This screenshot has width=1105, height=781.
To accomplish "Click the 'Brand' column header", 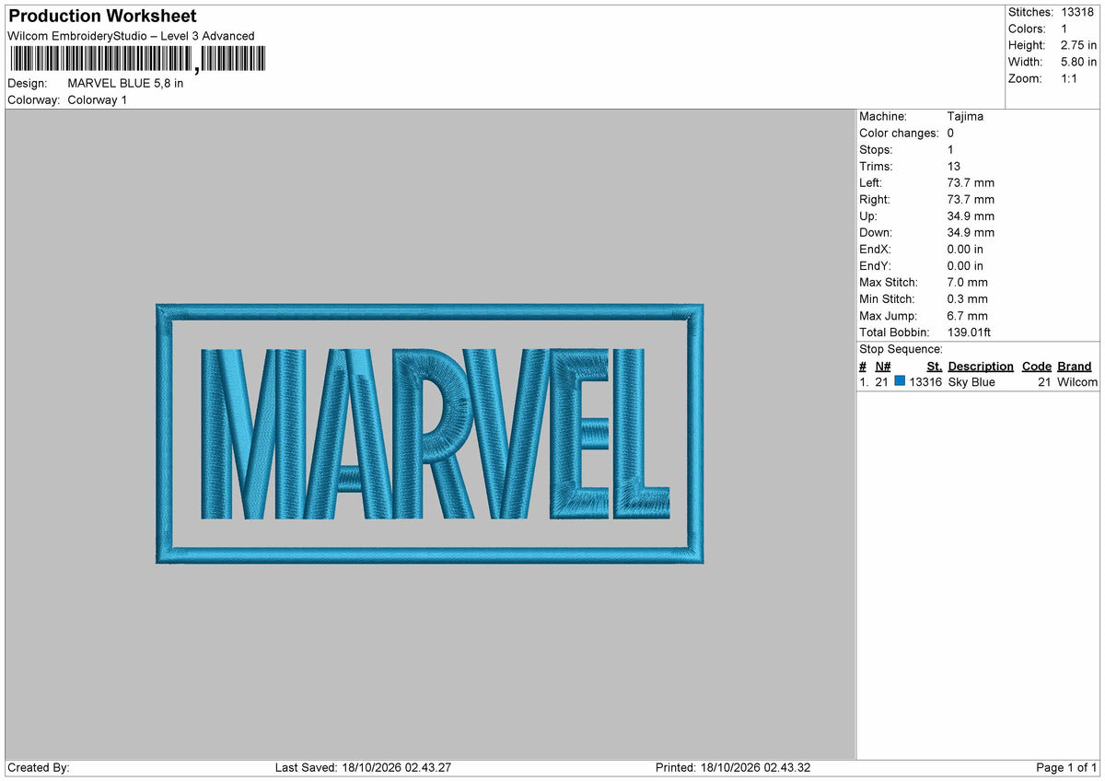I will point(1075,366).
